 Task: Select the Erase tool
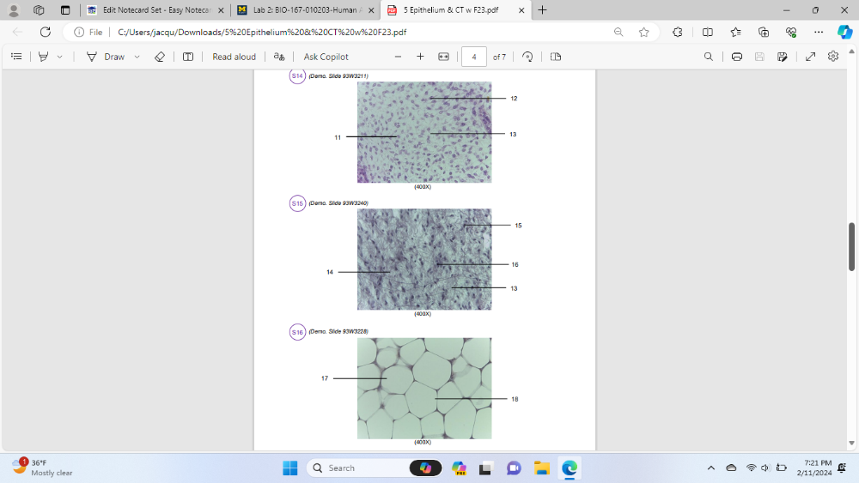(x=159, y=57)
